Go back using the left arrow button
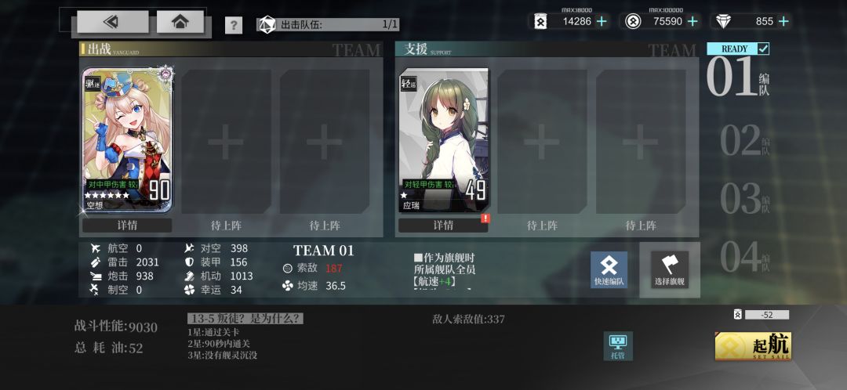The width and height of the screenshot is (847, 390). click(x=112, y=22)
